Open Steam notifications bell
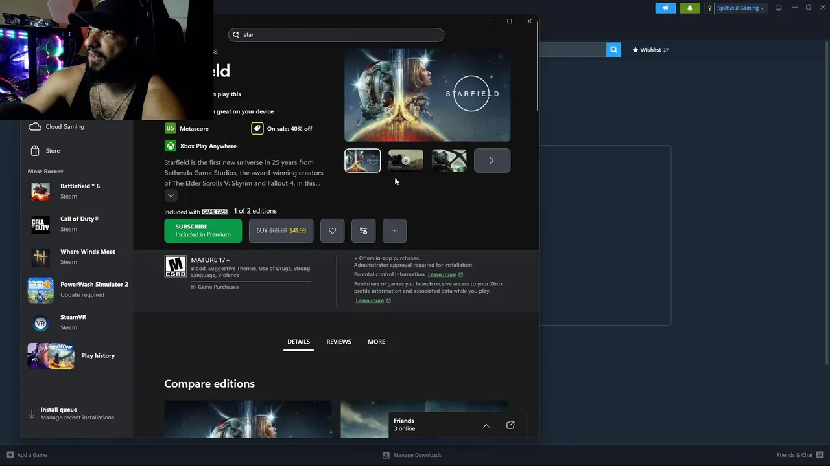Image resolution: width=830 pixels, height=466 pixels. pyautogui.click(x=689, y=8)
